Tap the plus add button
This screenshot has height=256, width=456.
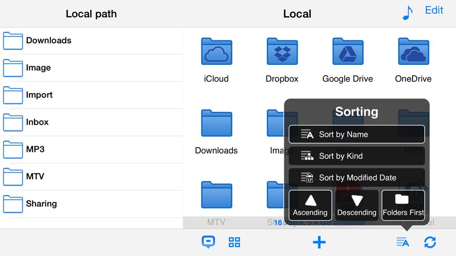coord(319,242)
